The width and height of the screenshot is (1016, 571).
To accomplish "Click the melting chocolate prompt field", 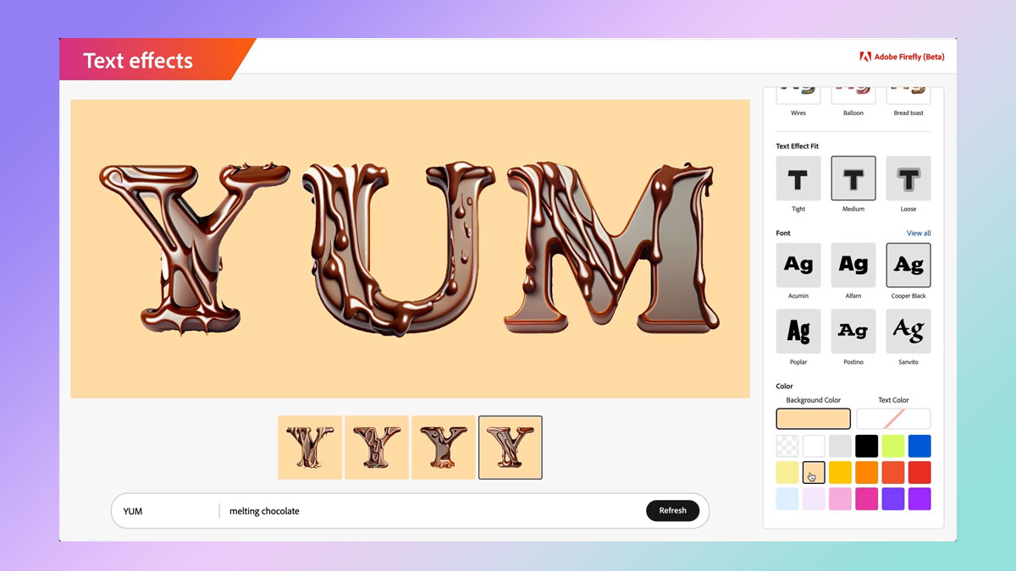I will [x=432, y=511].
